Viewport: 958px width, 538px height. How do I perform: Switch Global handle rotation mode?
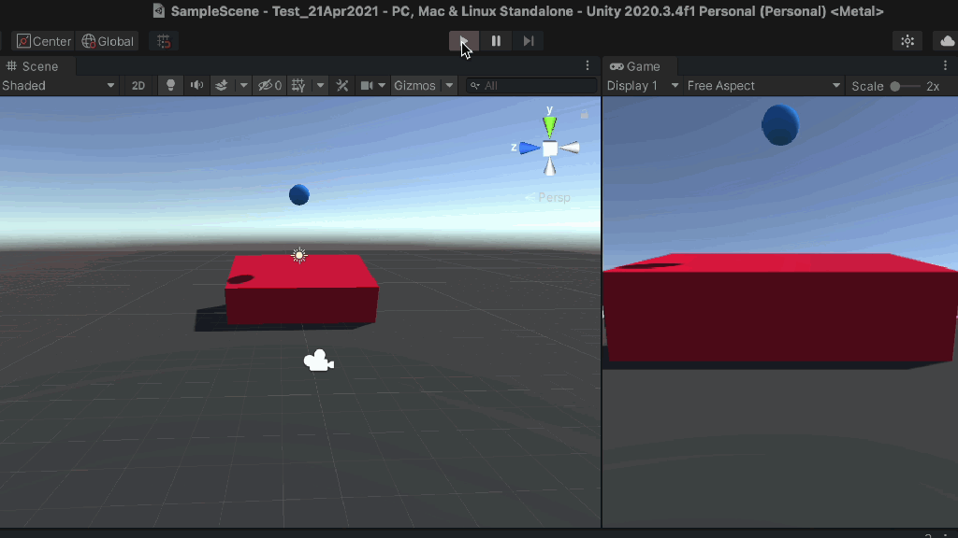tap(108, 41)
